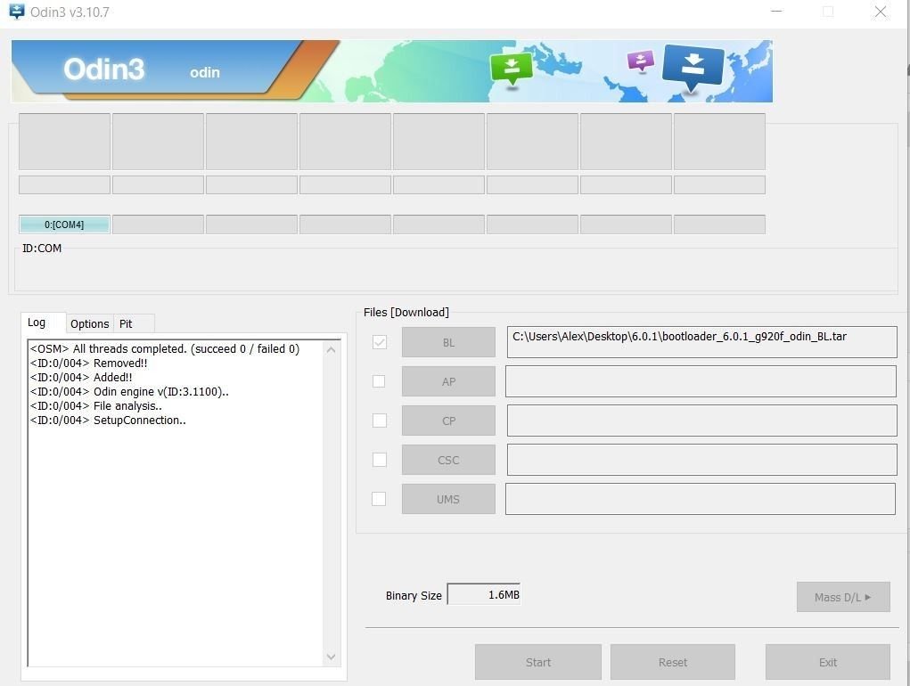910x686 pixels.
Task: Click the 'All threads completed' log line
Action: 165,348
